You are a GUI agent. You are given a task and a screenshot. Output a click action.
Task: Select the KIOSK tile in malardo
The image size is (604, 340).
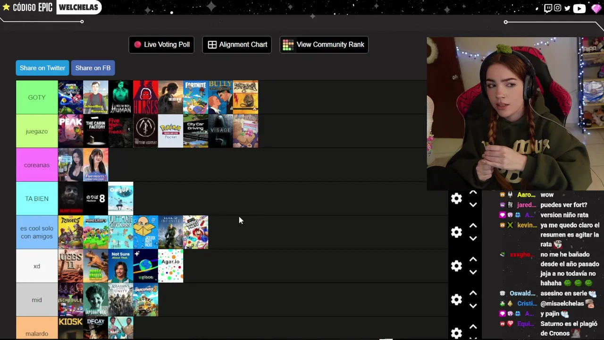tap(70, 329)
